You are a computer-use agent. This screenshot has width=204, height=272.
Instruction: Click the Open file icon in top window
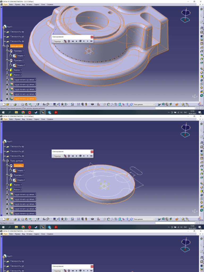click(x=7, y=104)
